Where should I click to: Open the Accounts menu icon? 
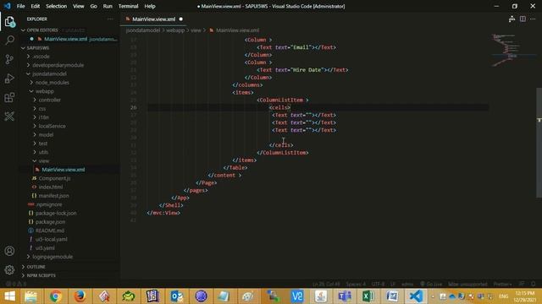tap(9, 251)
